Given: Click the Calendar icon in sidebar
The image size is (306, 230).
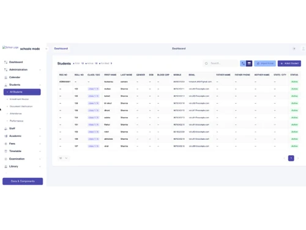Looking at the screenshot, I should (x=6, y=77).
